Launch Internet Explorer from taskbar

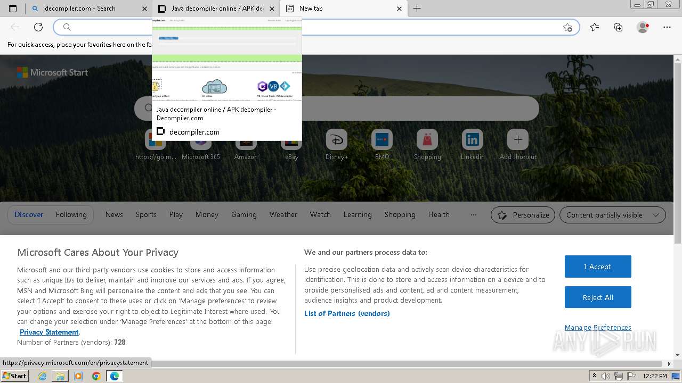(x=42, y=376)
